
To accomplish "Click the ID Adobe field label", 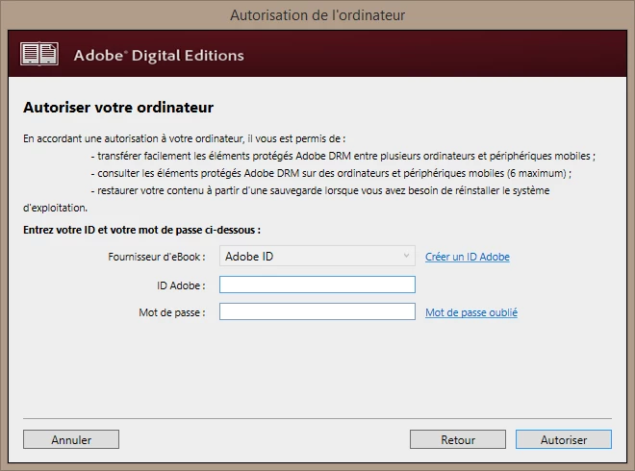I will 181,285.
